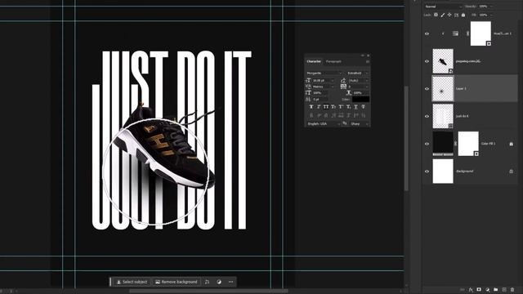Hide the Color Fill 1 layer

[427, 144]
